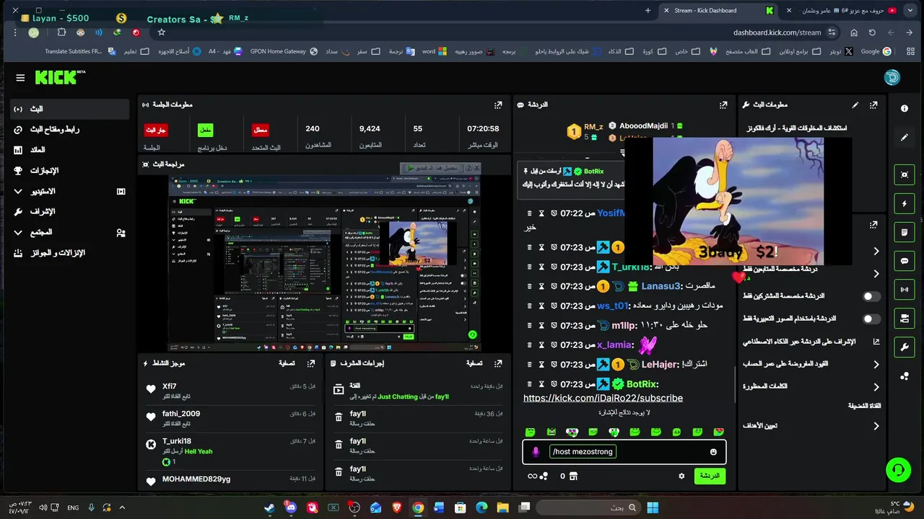Bookmark this page with star icon
Screen dimensions: 924x519
point(161,32)
